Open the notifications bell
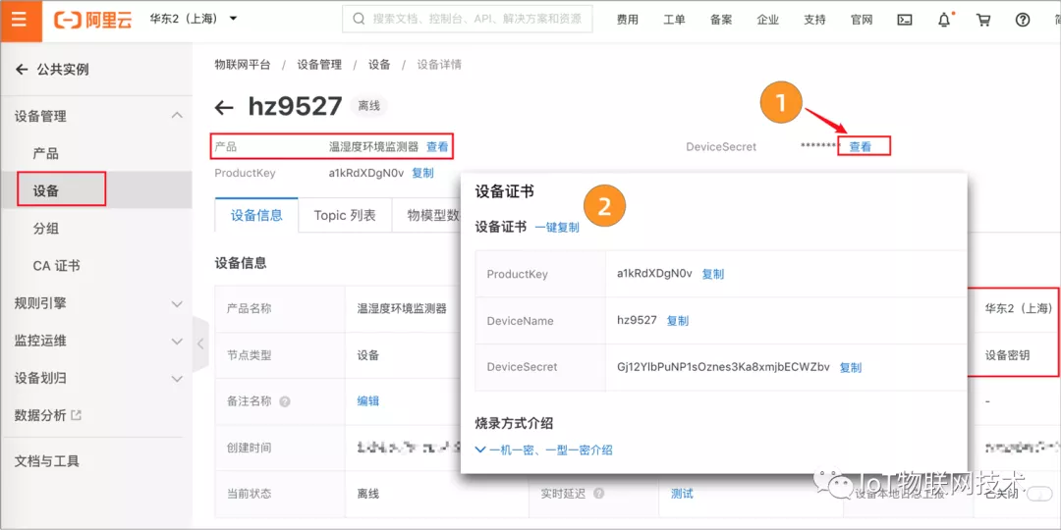This screenshot has width=1061, height=530. [x=945, y=20]
